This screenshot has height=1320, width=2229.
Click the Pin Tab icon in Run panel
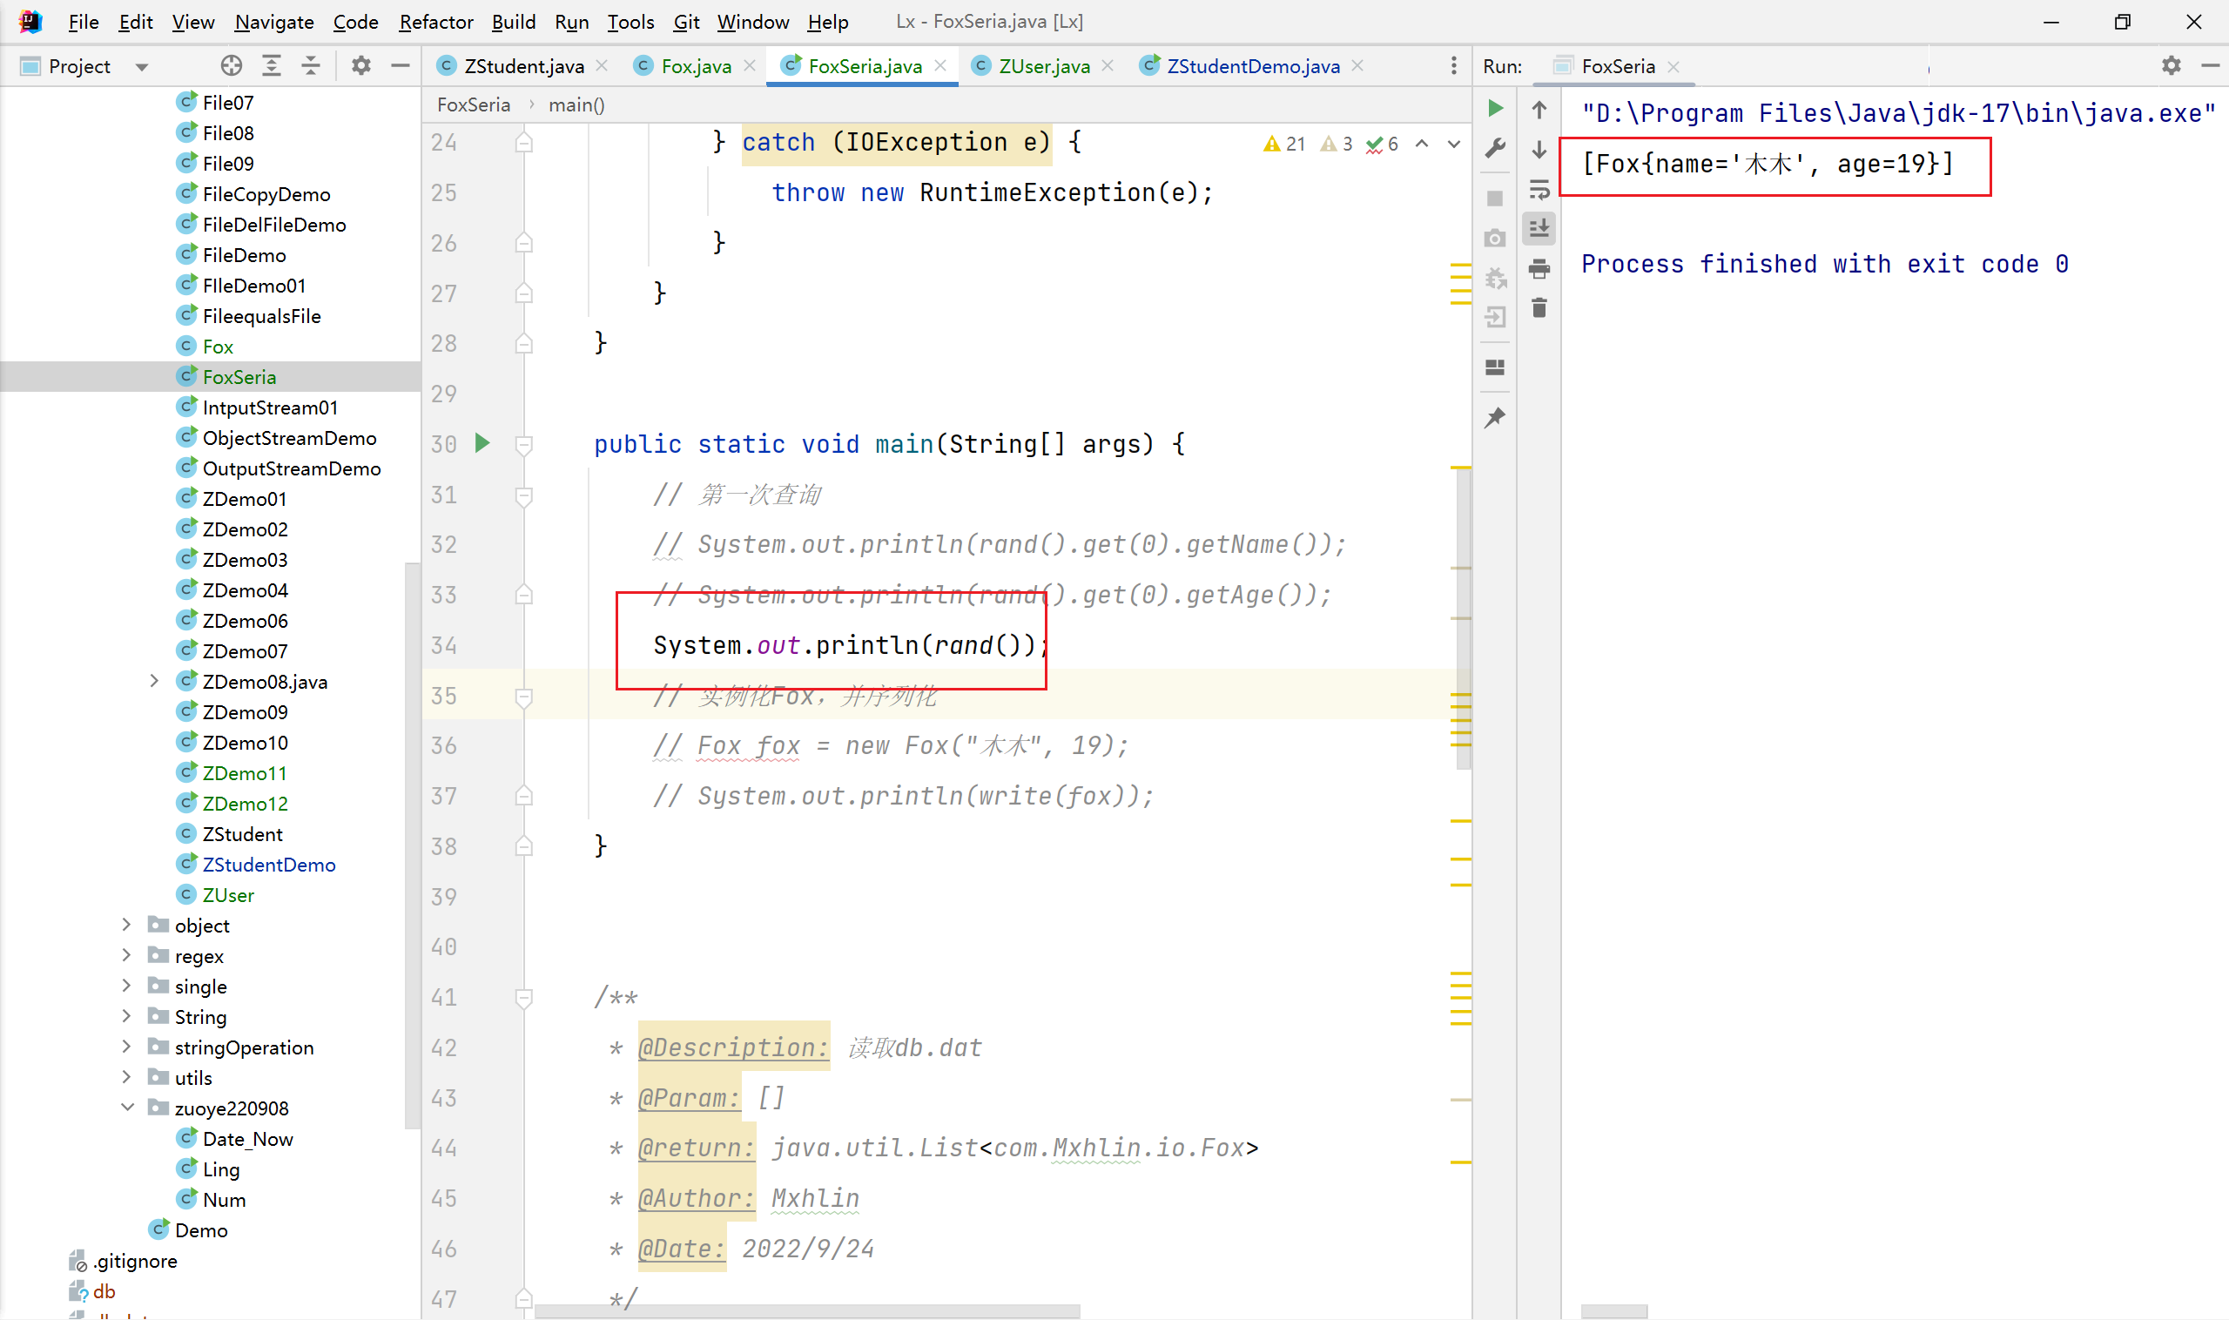[x=1495, y=417]
